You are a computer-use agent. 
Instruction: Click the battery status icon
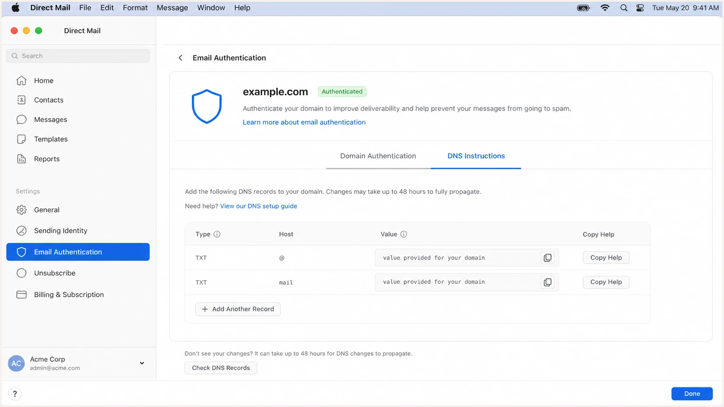(x=583, y=8)
